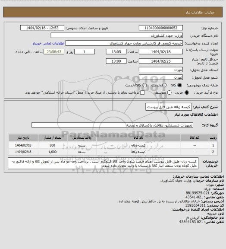Click the واحد شمارش column header
226x249 pixels.
(82, 137)
